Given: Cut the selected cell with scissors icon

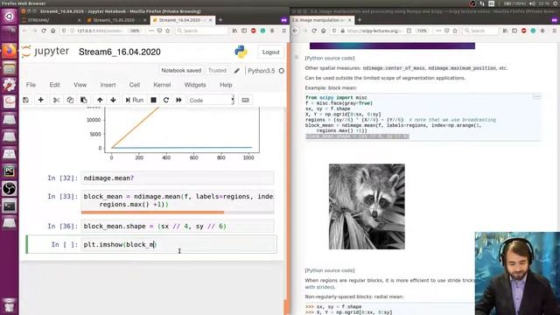Looking at the screenshot, I should (x=56, y=100).
